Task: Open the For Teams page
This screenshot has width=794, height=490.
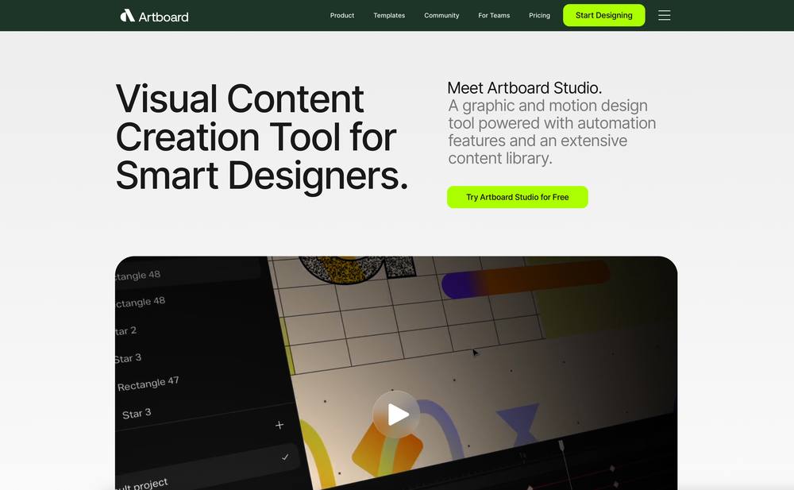Action: tap(494, 15)
